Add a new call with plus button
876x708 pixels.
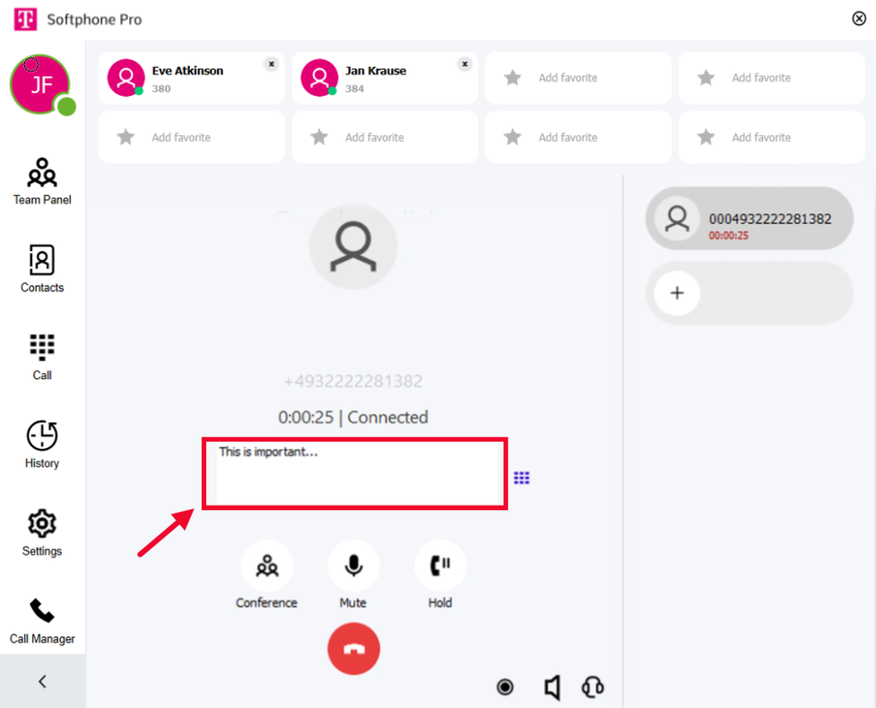point(677,293)
